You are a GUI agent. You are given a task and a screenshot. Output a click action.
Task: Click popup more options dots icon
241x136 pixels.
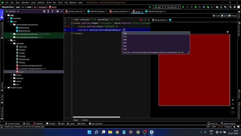[188, 53]
